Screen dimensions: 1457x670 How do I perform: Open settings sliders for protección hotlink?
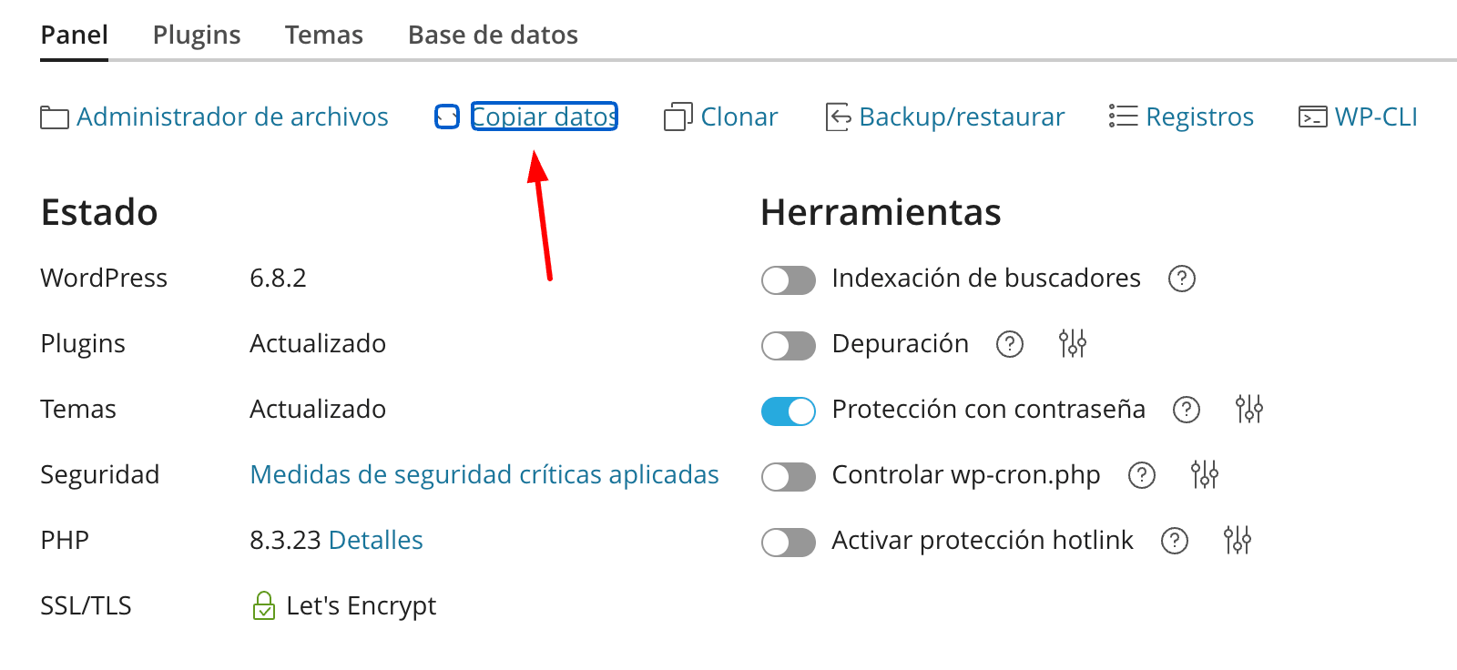[x=1238, y=540]
